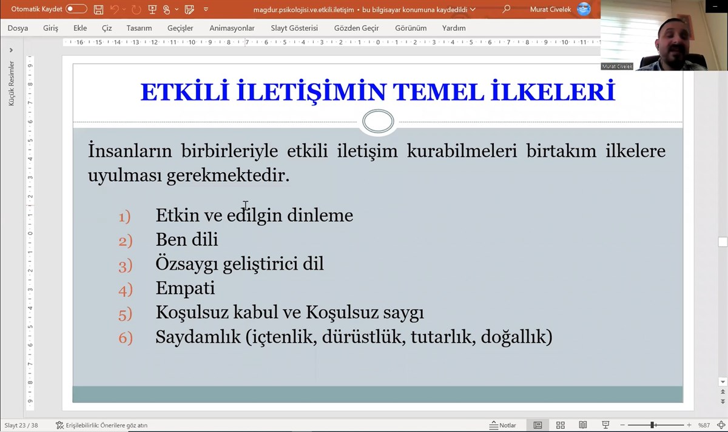Switch to Slide Sorter view icon
This screenshot has height=432, width=728.
click(x=561, y=425)
